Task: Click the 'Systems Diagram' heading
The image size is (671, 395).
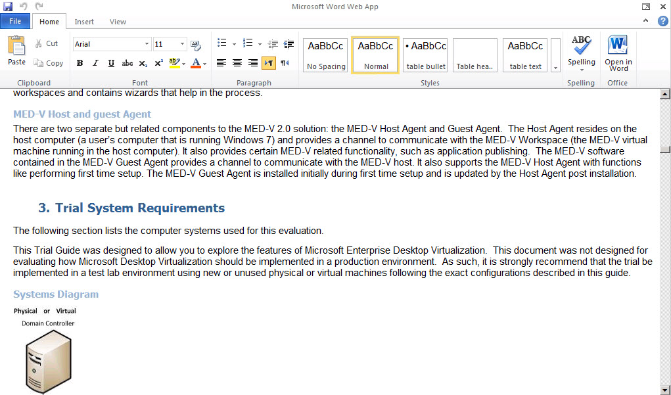Action: 56,294
